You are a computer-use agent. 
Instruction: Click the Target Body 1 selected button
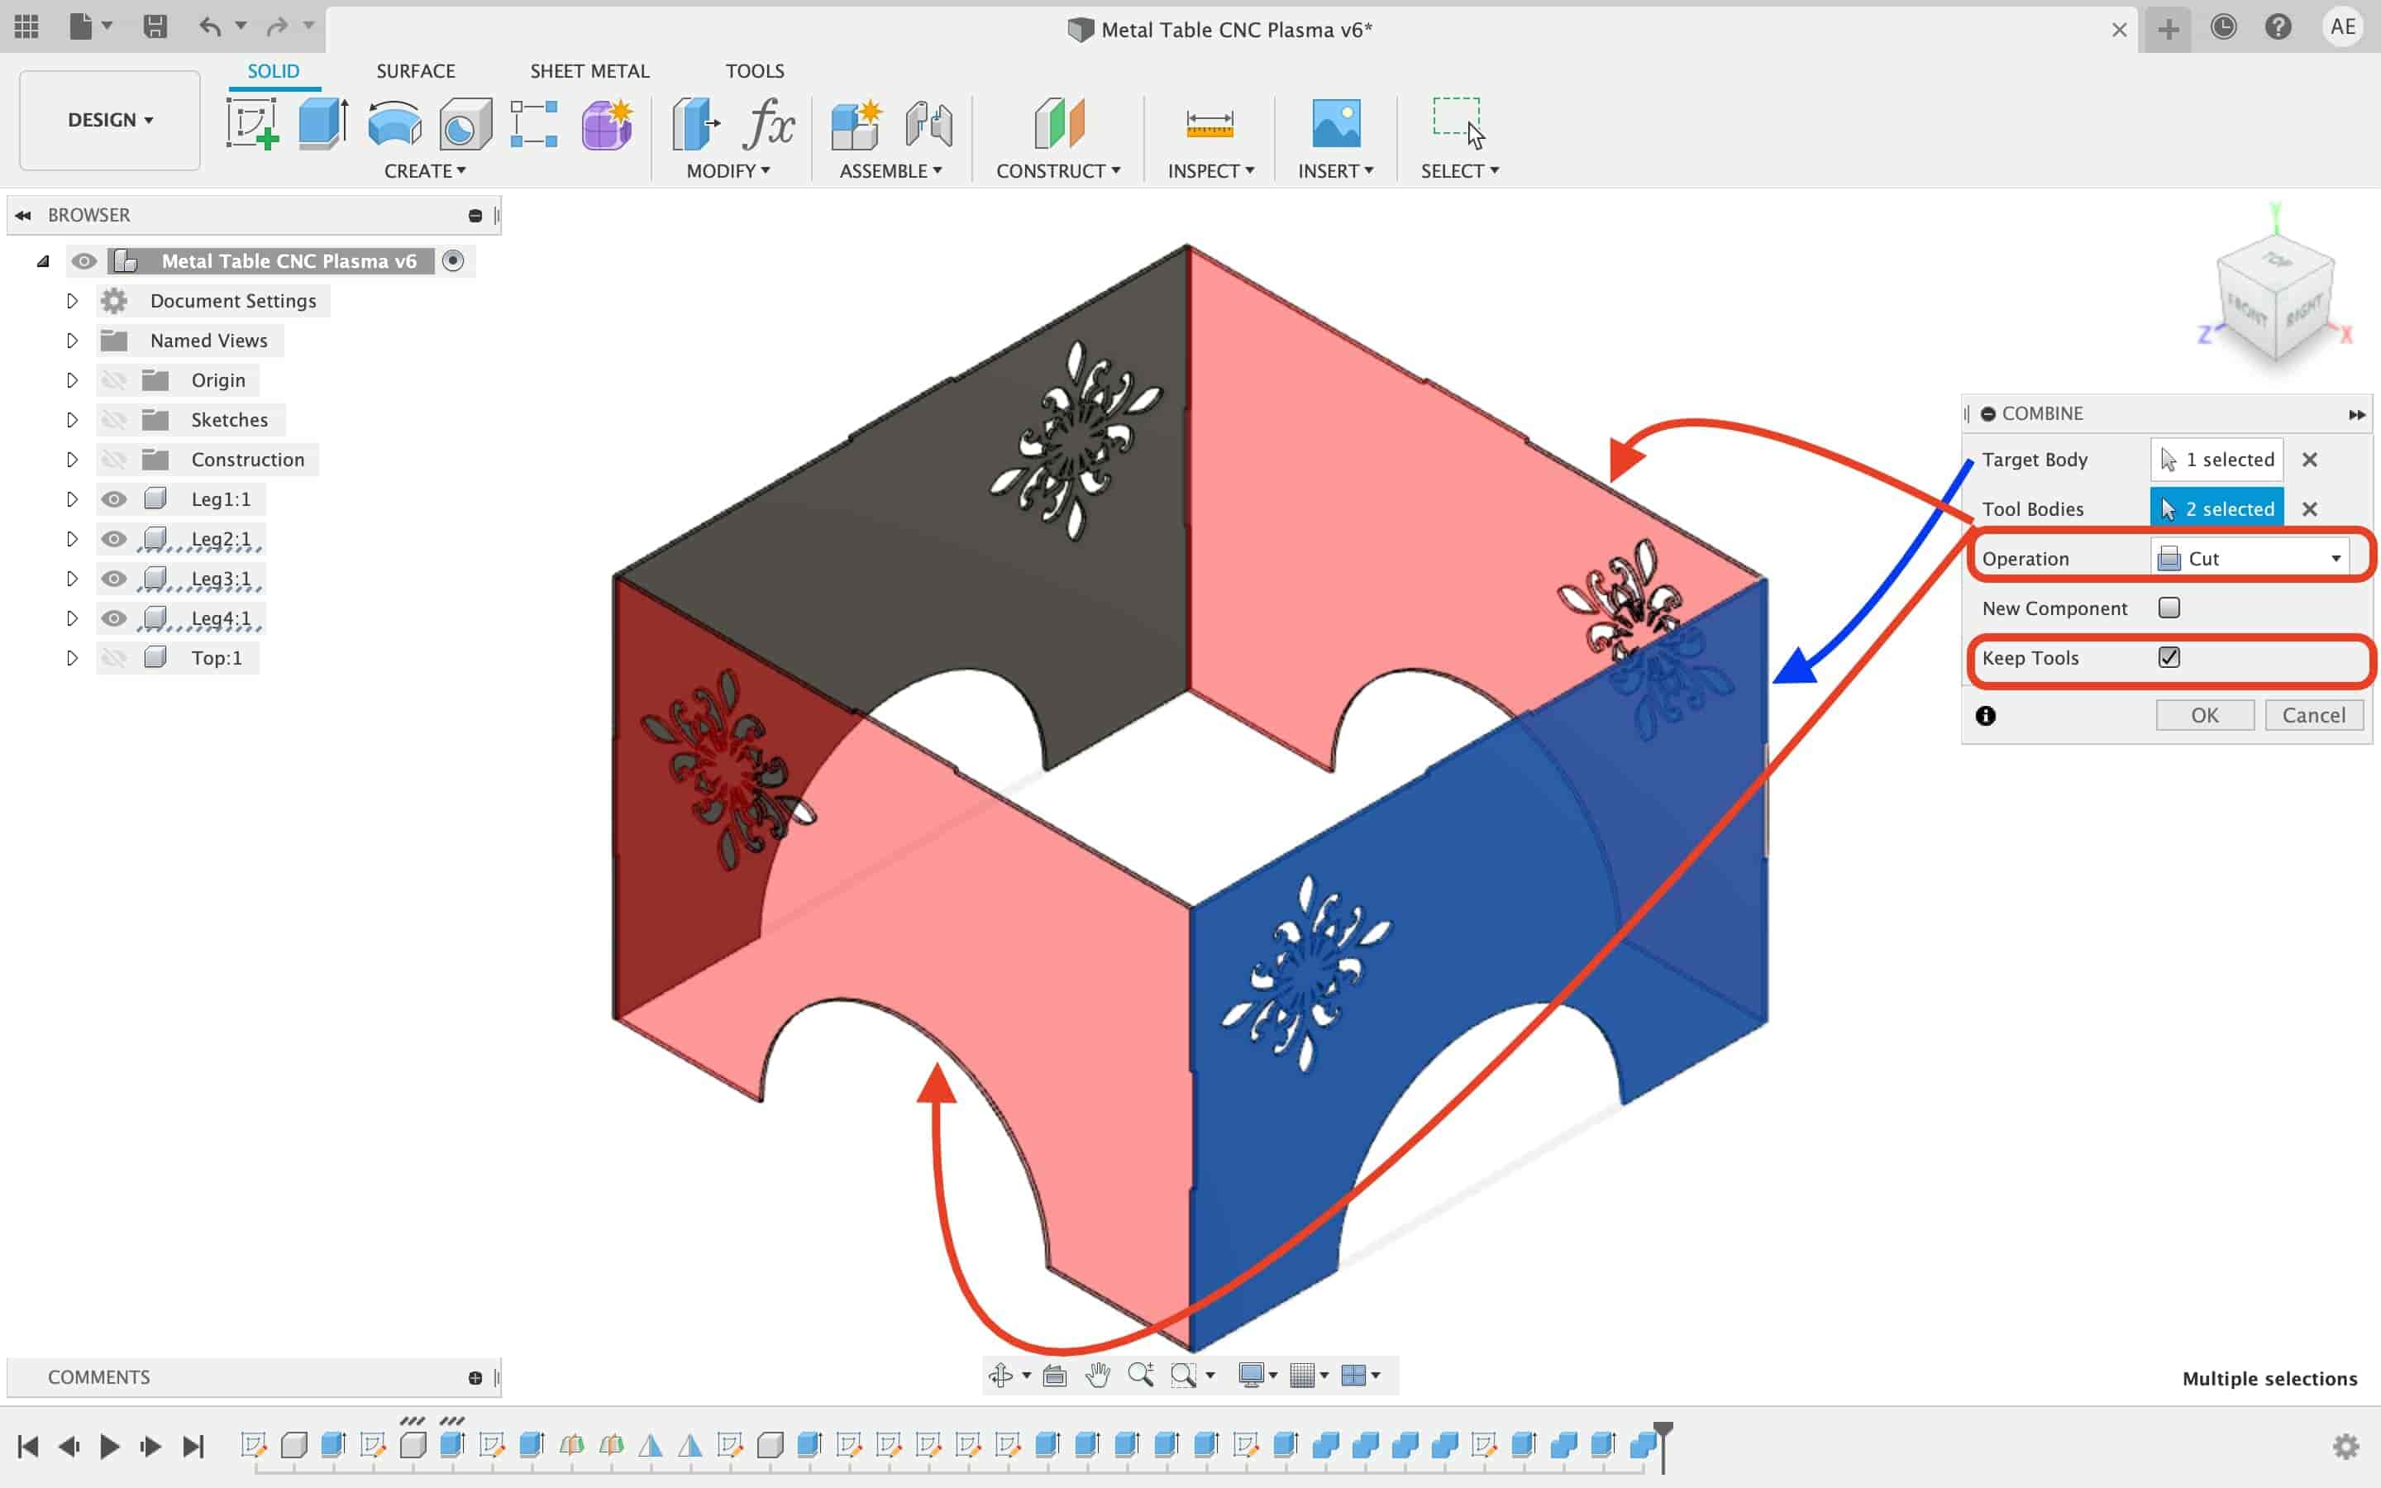click(2216, 460)
